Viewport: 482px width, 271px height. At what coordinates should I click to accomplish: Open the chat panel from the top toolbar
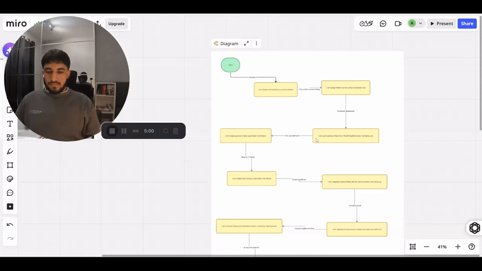383,23
